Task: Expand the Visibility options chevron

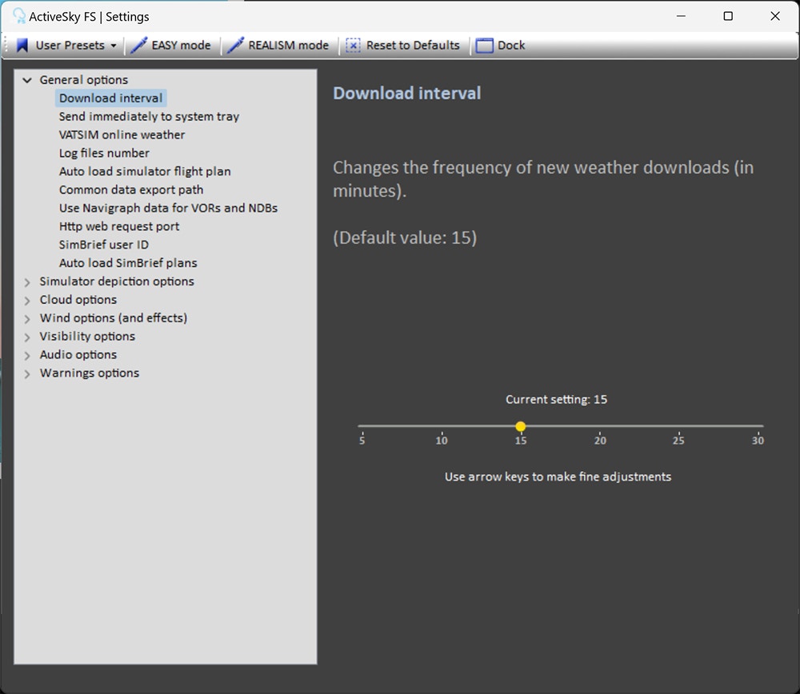Action: [x=27, y=337]
